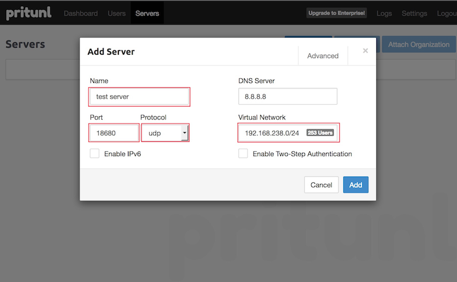
Task: Open the Logs page
Action: pyautogui.click(x=384, y=13)
